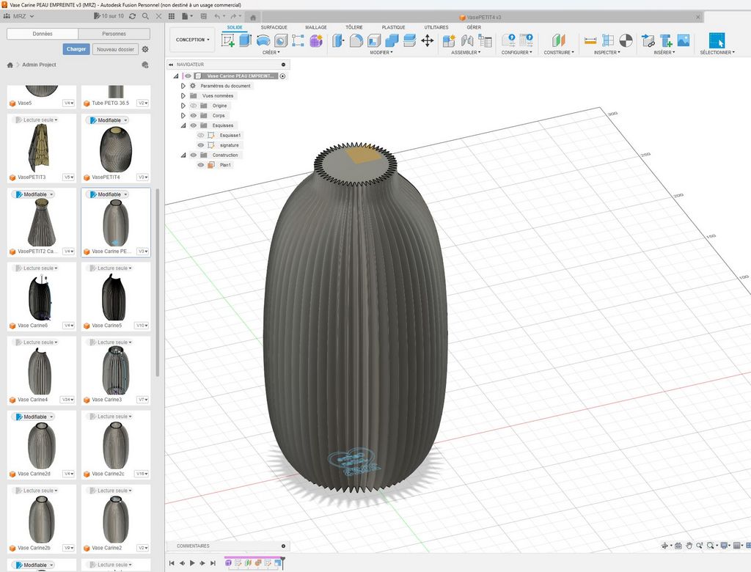Refresh the data panel
This screenshot has height=572, width=751.
point(132,16)
